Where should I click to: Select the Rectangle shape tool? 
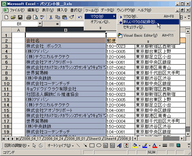tap(92, 146)
